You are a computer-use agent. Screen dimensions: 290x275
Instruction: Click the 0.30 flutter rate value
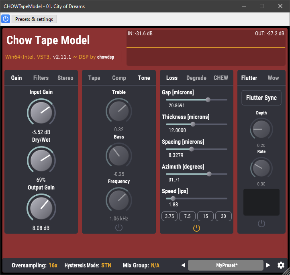pos(261,184)
